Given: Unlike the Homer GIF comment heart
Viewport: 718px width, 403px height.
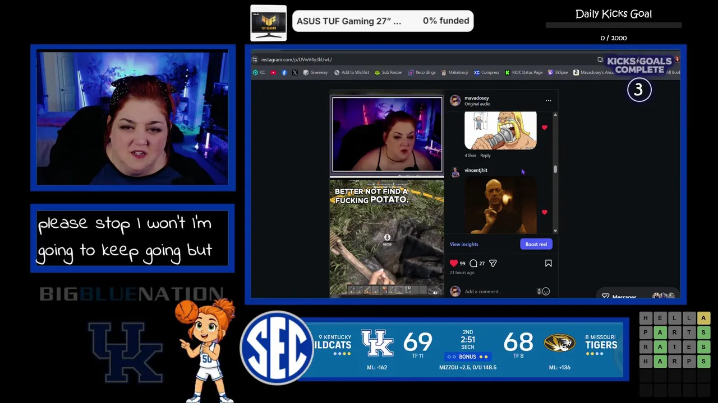Looking at the screenshot, I should point(544,128).
